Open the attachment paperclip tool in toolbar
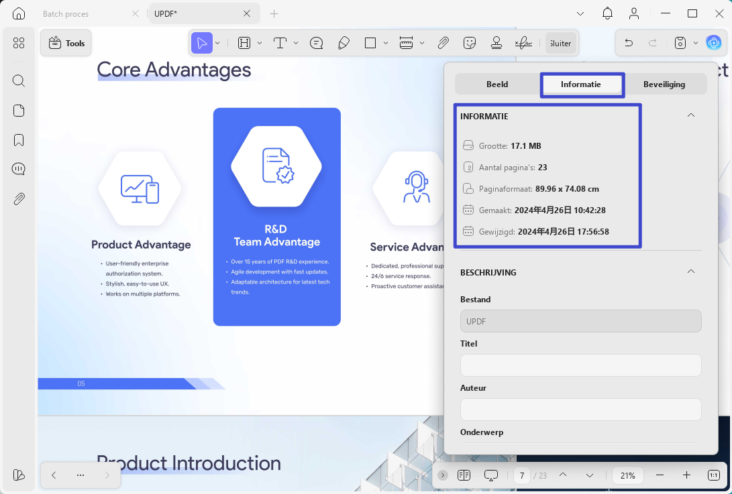 443,44
